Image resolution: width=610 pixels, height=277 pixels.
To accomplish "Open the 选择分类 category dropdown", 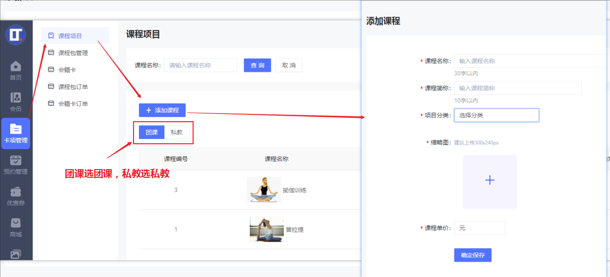I will click(496, 115).
